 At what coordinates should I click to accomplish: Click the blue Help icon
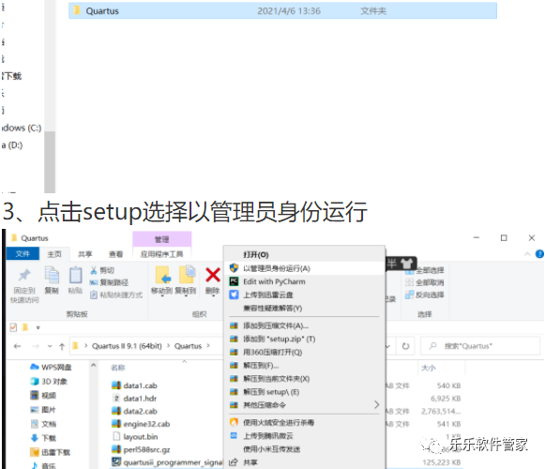(x=539, y=254)
